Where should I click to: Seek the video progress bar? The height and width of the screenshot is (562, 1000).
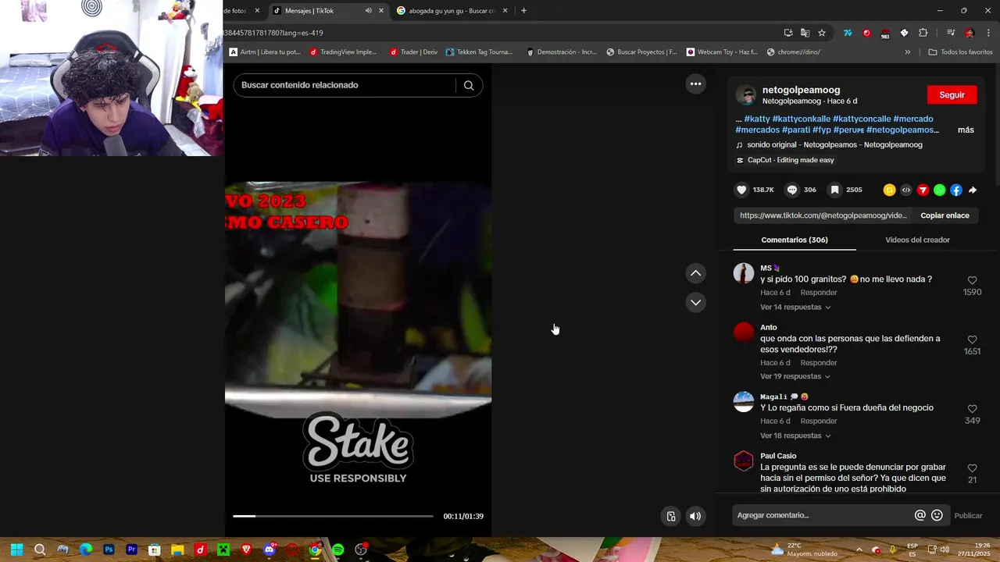[333, 516]
